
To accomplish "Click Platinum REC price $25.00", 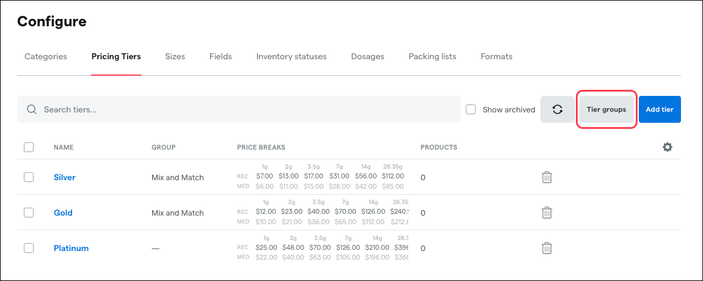I will 267,247.
